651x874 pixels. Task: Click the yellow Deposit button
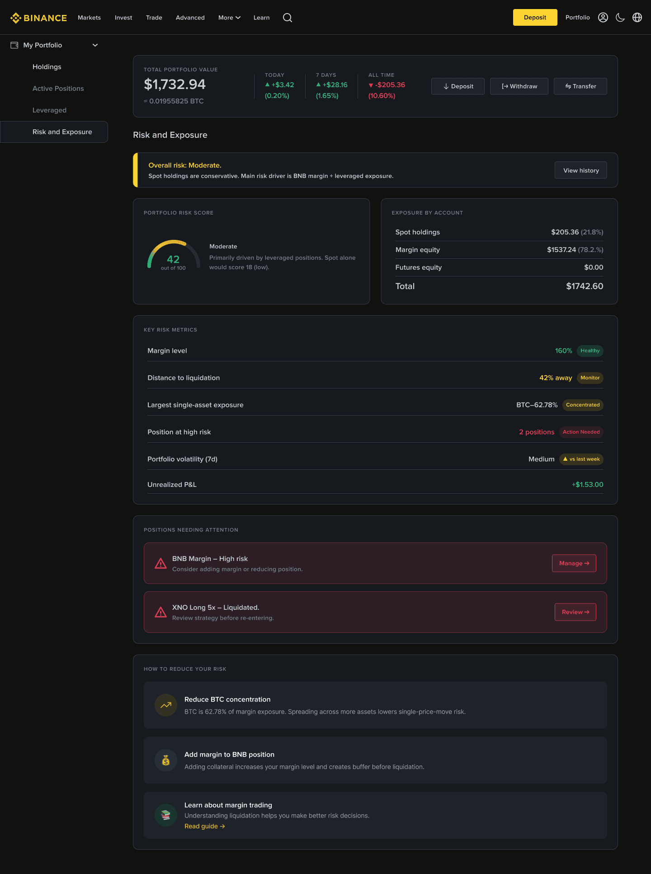coord(535,17)
